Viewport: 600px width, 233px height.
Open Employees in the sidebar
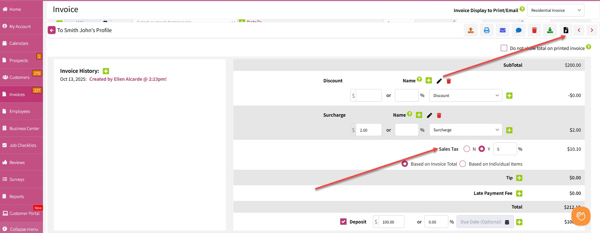(x=21, y=111)
